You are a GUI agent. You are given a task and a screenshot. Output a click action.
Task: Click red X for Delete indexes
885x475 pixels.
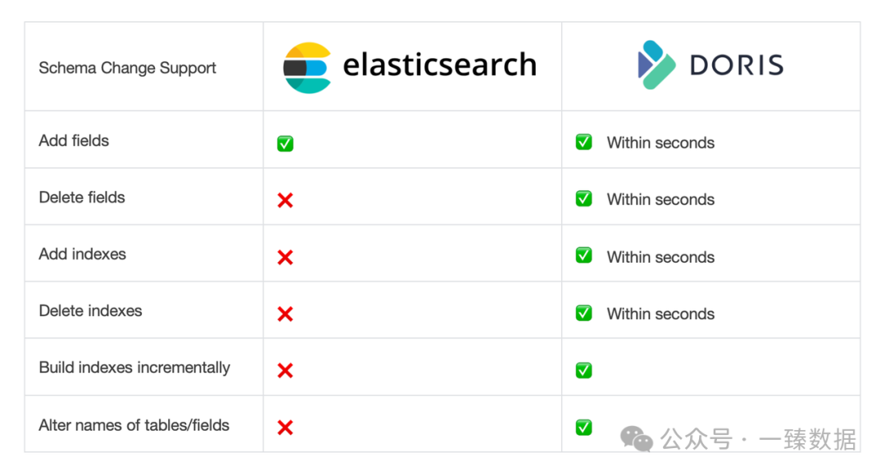(x=285, y=314)
